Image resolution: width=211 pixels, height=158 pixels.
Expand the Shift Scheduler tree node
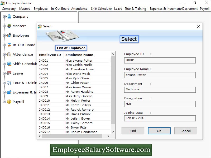(x=4, y=64)
